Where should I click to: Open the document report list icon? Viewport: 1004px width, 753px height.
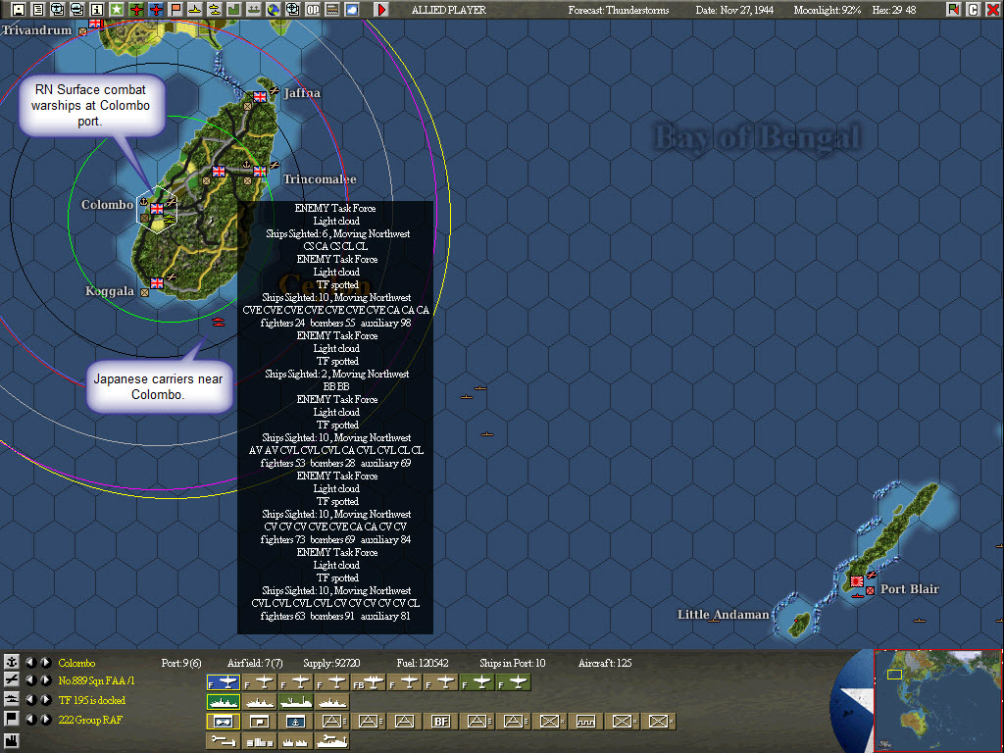coord(38,10)
